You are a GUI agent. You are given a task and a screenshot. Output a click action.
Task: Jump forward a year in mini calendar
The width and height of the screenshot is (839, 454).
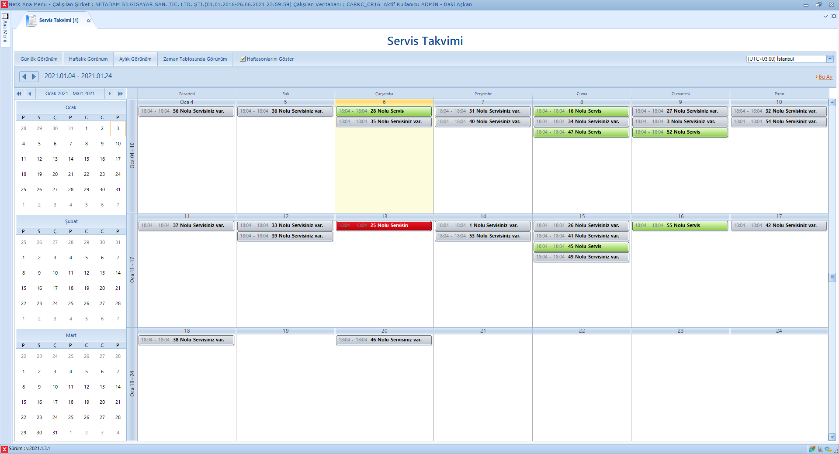pyautogui.click(x=120, y=93)
